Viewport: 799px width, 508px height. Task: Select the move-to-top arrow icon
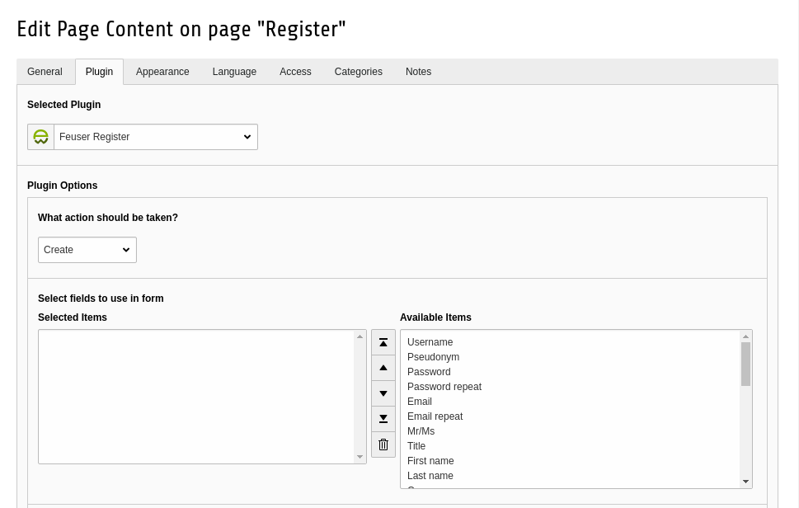(x=383, y=341)
